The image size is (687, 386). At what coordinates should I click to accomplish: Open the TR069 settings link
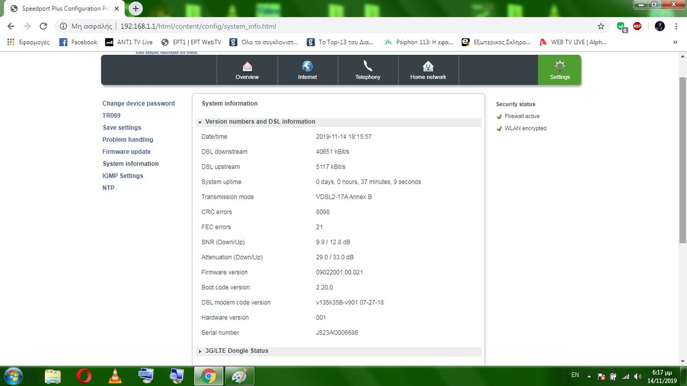(112, 115)
